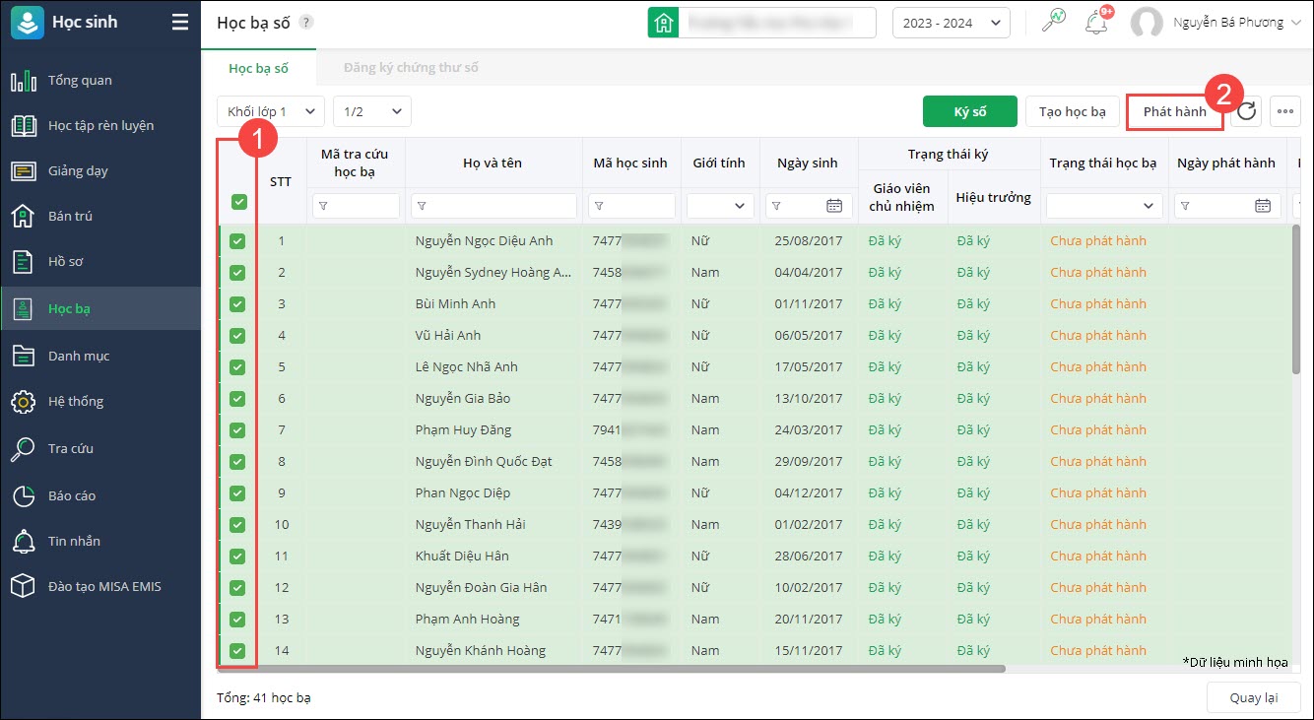Image resolution: width=1314 pixels, height=720 pixels.
Task: Click the Họ và tên filter input
Action: (x=493, y=206)
